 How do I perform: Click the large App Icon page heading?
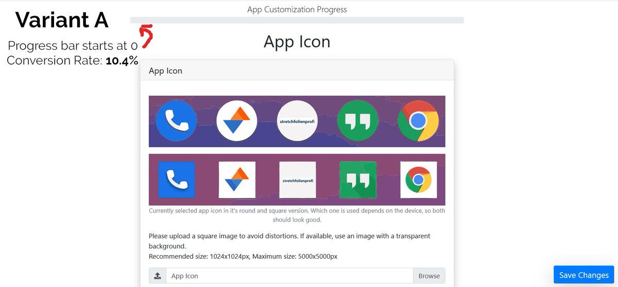pos(297,42)
